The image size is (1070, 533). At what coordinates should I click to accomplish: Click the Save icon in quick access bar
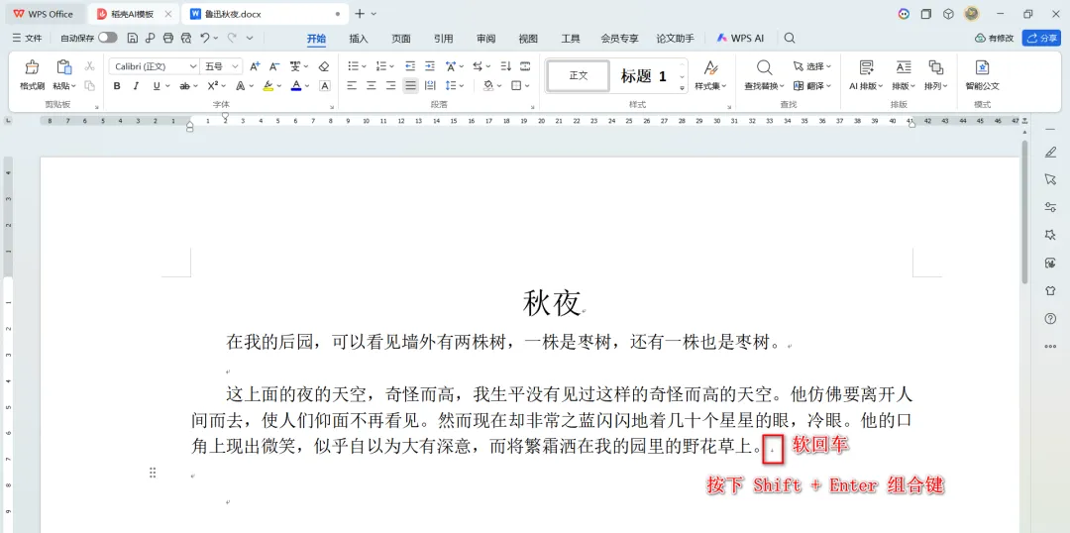point(133,39)
